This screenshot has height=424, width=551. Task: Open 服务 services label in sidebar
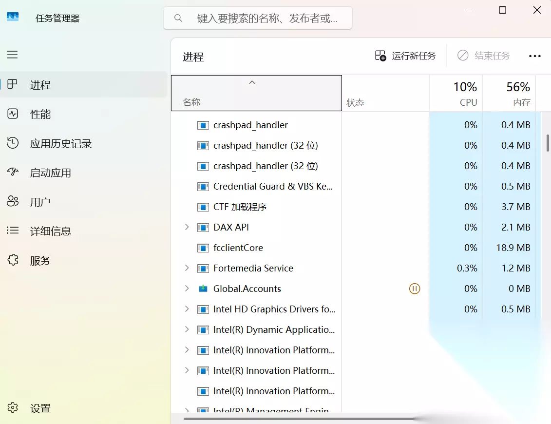pos(40,261)
